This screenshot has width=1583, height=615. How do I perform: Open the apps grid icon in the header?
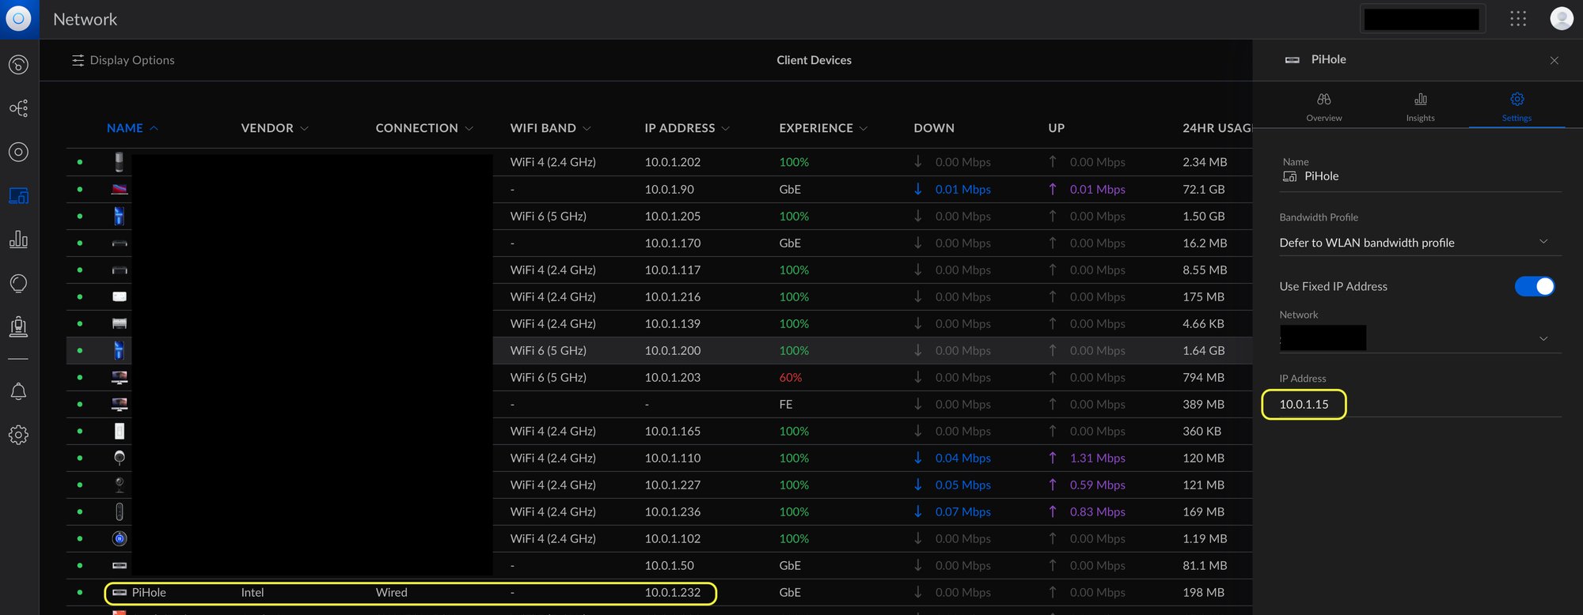coord(1517,19)
